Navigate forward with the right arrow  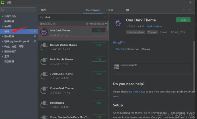pos(190,10)
